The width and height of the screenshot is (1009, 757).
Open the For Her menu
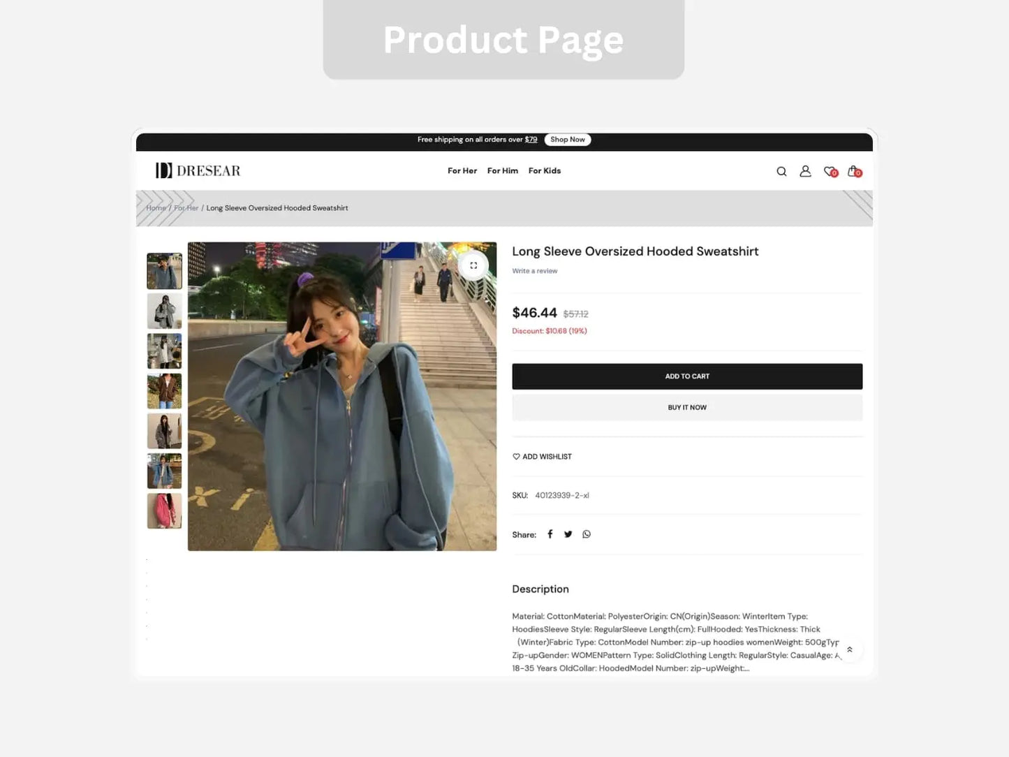pyautogui.click(x=462, y=171)
